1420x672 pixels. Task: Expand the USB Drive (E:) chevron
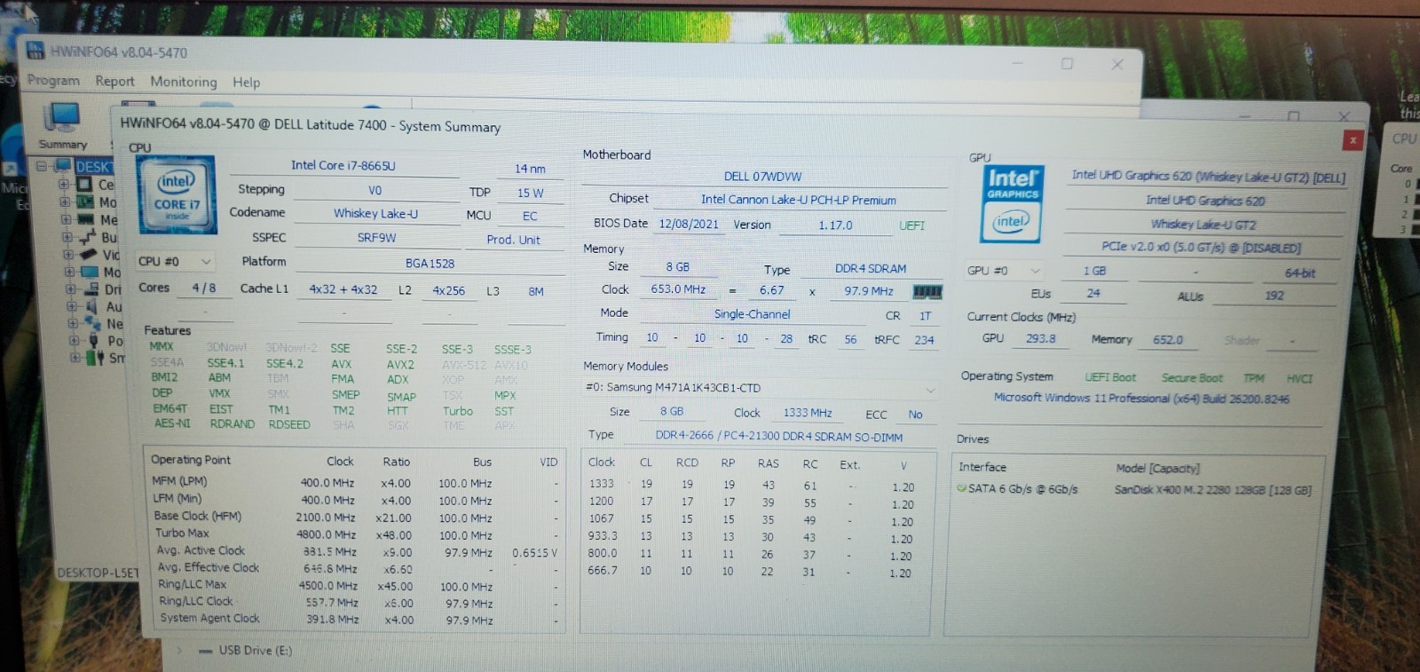coord(178,651)
